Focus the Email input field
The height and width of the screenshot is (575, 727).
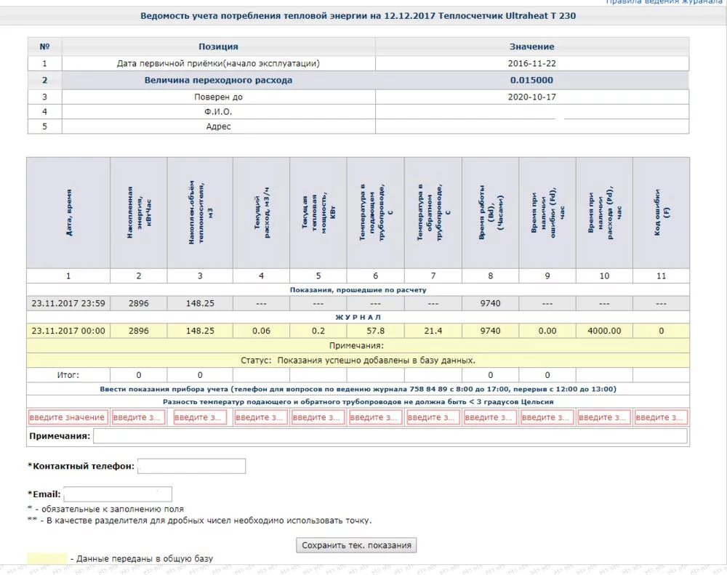118,494
